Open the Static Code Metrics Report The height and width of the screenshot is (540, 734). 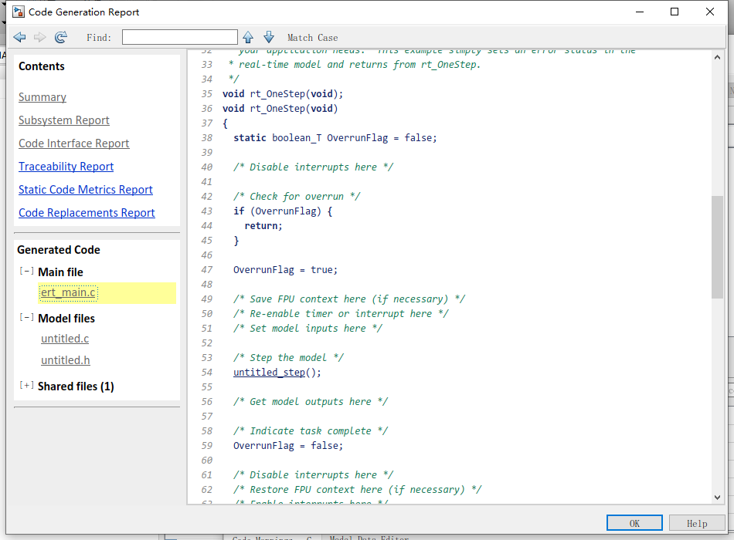tap(85, 190)
